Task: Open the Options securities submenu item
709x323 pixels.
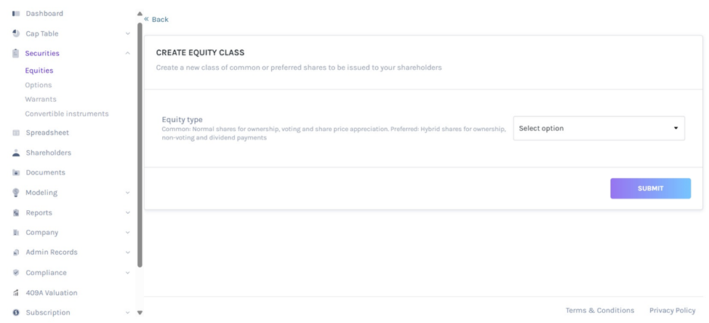Action: tap(39, 85)
